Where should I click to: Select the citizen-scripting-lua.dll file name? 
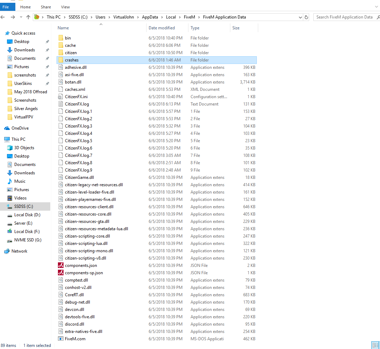[86, 243]
